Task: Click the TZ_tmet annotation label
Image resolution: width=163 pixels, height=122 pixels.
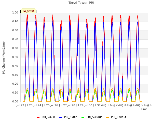Action: (x=28, y=11)
